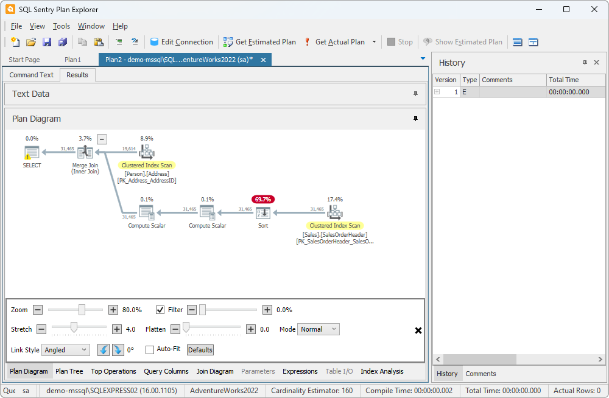
Task: Open the Window menu
Action: point(91,26)
